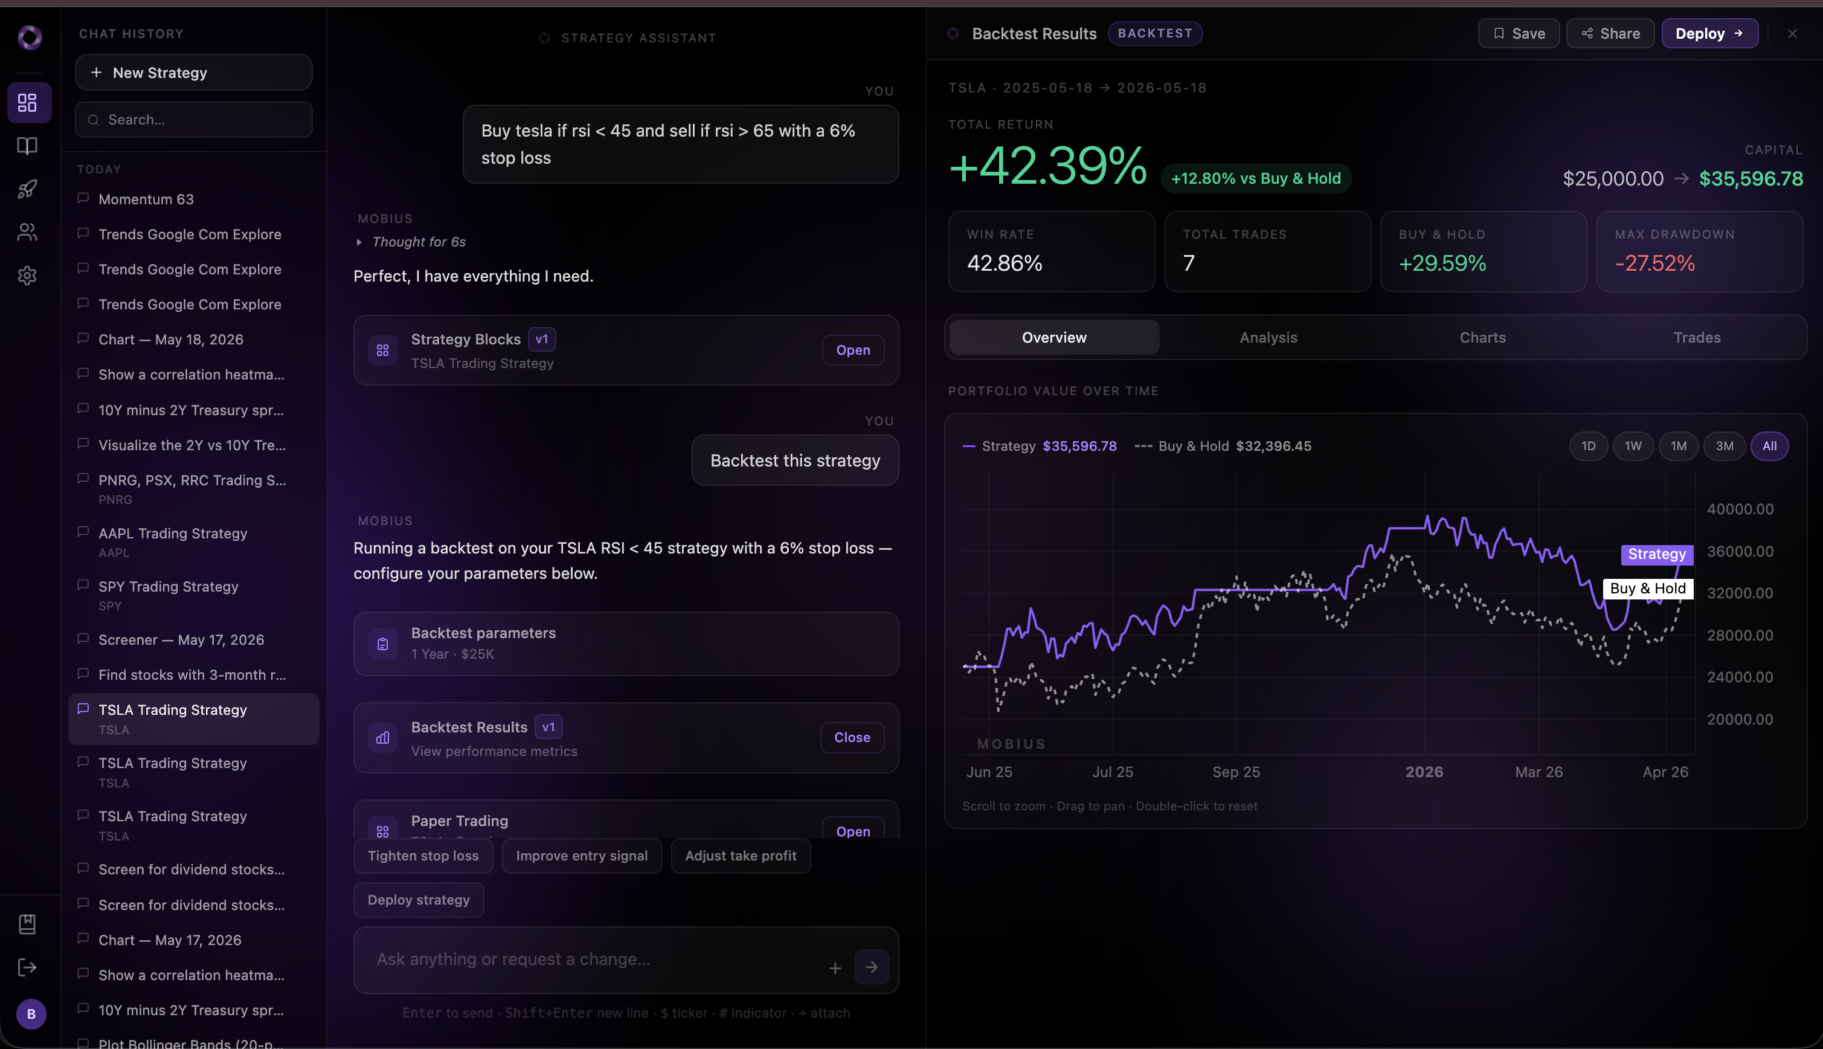Click the Buy & Hold label tag on chart

(1647, 589)
